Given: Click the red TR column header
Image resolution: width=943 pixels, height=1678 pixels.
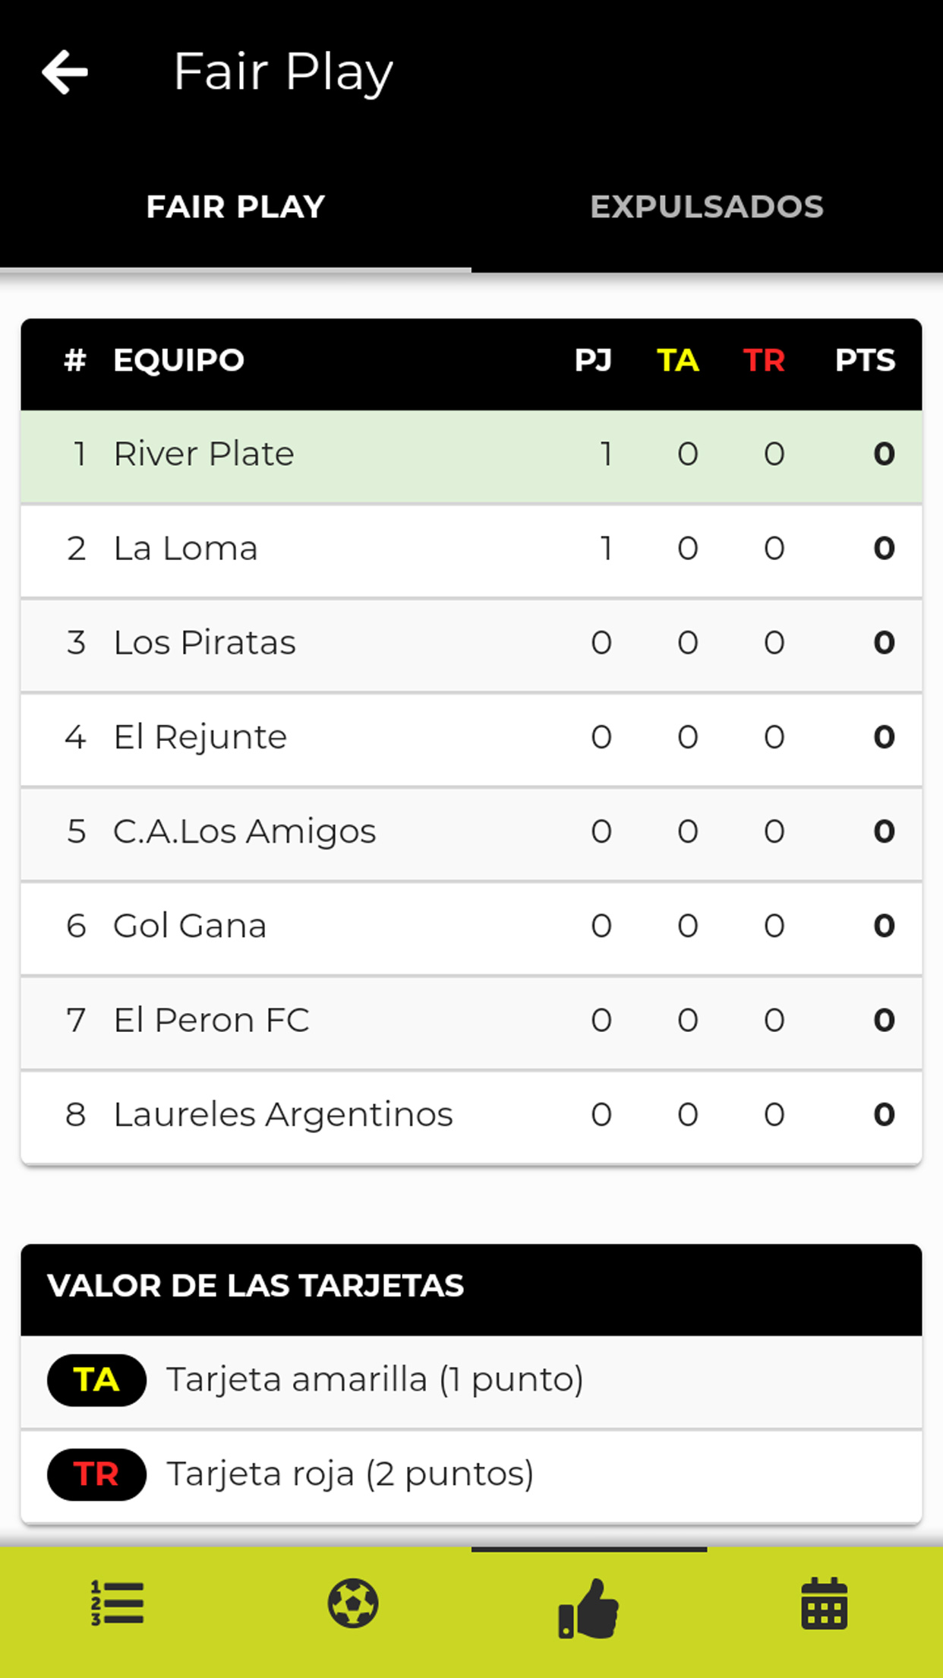Looking at the screenshot, I should click(x=764, y=360).
